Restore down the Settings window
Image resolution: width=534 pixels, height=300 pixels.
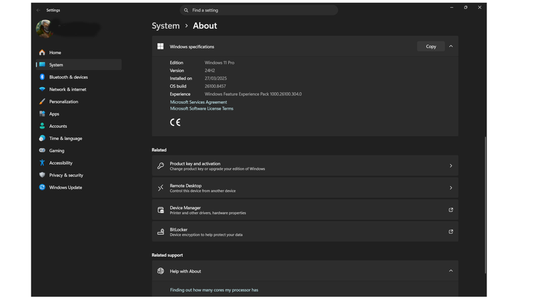[465, 7]
